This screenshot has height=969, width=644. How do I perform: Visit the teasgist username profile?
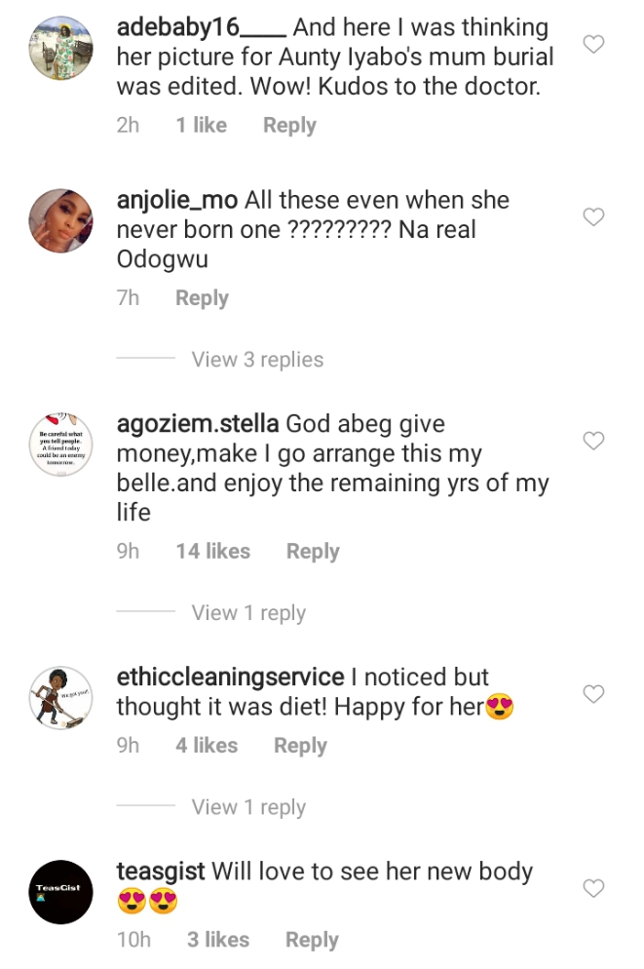(x=161, y=872)
